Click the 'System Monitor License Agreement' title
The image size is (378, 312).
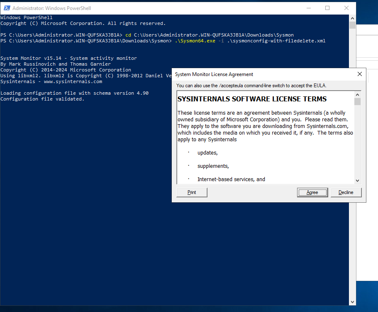pyautogui.click(x=214, y=74)
